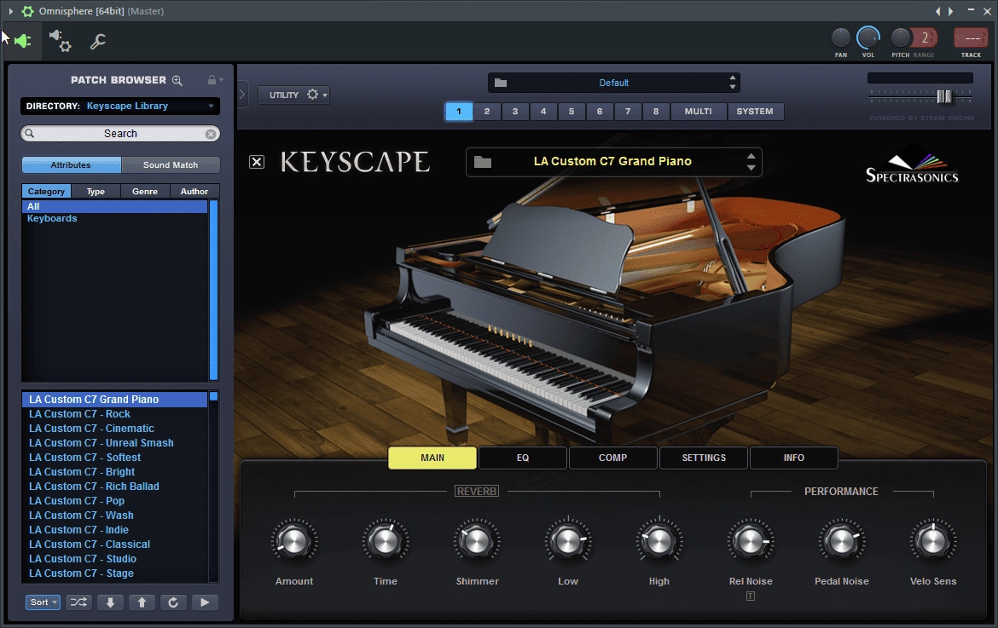Open the wrench wrapper settings icon
The height and width of the screenshot is (628, 998).
pyautogui.click(x=97, y=41)
